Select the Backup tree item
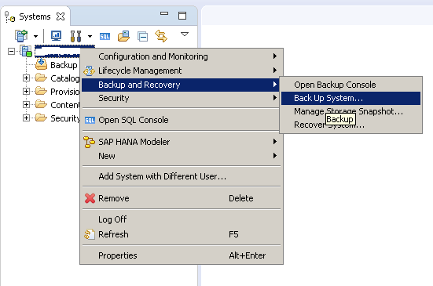Viewport: 433px width, 286px height. [57, 65]
